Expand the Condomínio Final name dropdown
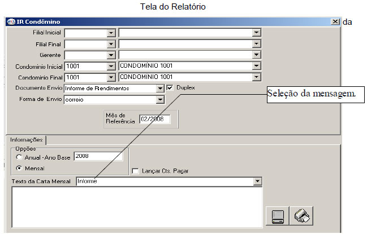This screenshot has height=234, width=367. click(x=257, y=77)
